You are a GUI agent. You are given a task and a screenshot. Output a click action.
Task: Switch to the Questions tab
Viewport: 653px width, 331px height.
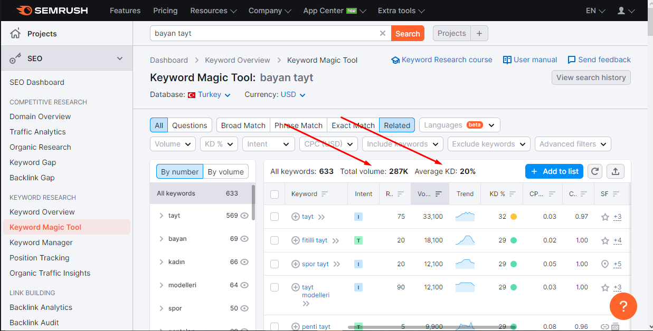click(190, 125)
